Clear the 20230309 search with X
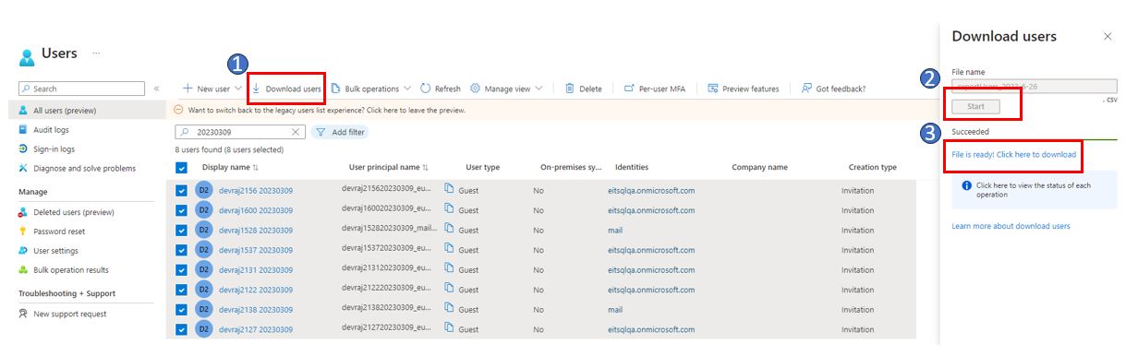The image size is (1138, 356). 296,132
